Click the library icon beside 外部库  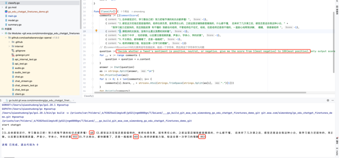point(3,29)
